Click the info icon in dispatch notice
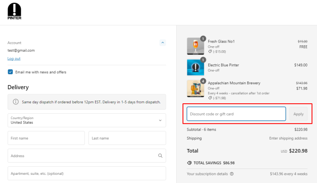Viewport: 317px width, 183px height. tap(15, 102)
